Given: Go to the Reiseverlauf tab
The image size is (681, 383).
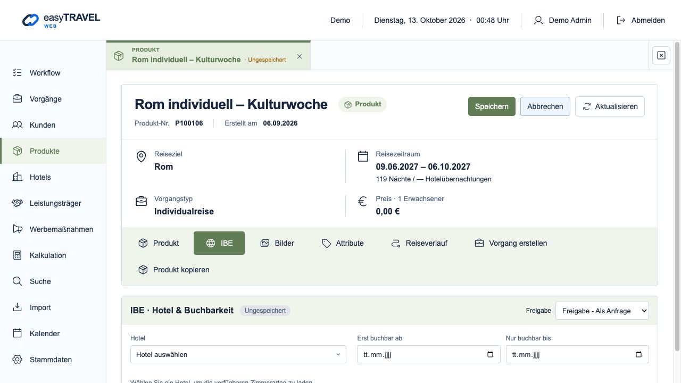Looking at the screenshot, I should pyautogui.click(x=419, y=243).
